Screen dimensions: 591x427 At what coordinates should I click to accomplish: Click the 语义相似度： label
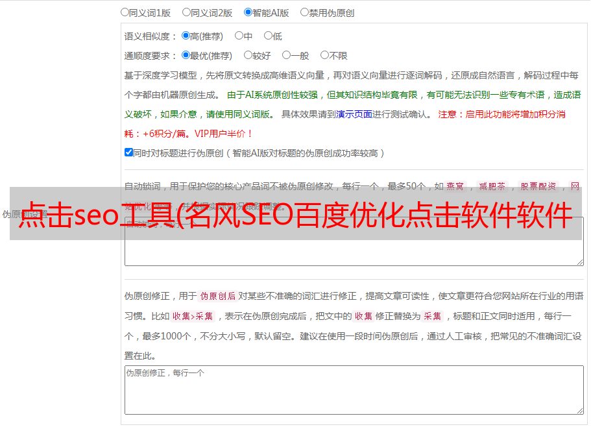[x=151, y=36]
